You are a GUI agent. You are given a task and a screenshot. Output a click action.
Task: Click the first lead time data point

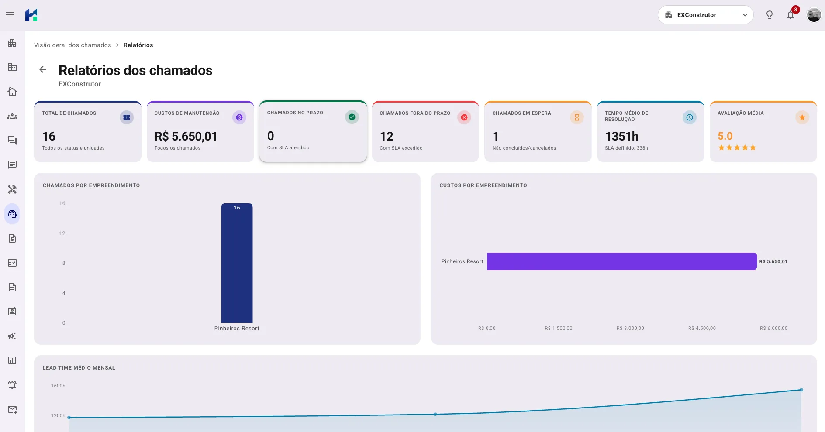69,418
